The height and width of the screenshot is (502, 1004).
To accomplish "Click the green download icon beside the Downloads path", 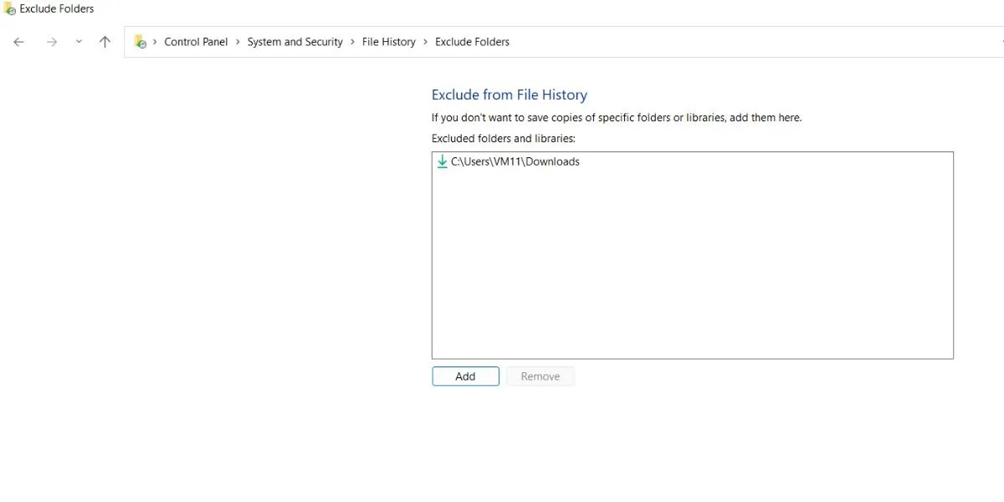I will pyautogui.click(x=442, y=161).
